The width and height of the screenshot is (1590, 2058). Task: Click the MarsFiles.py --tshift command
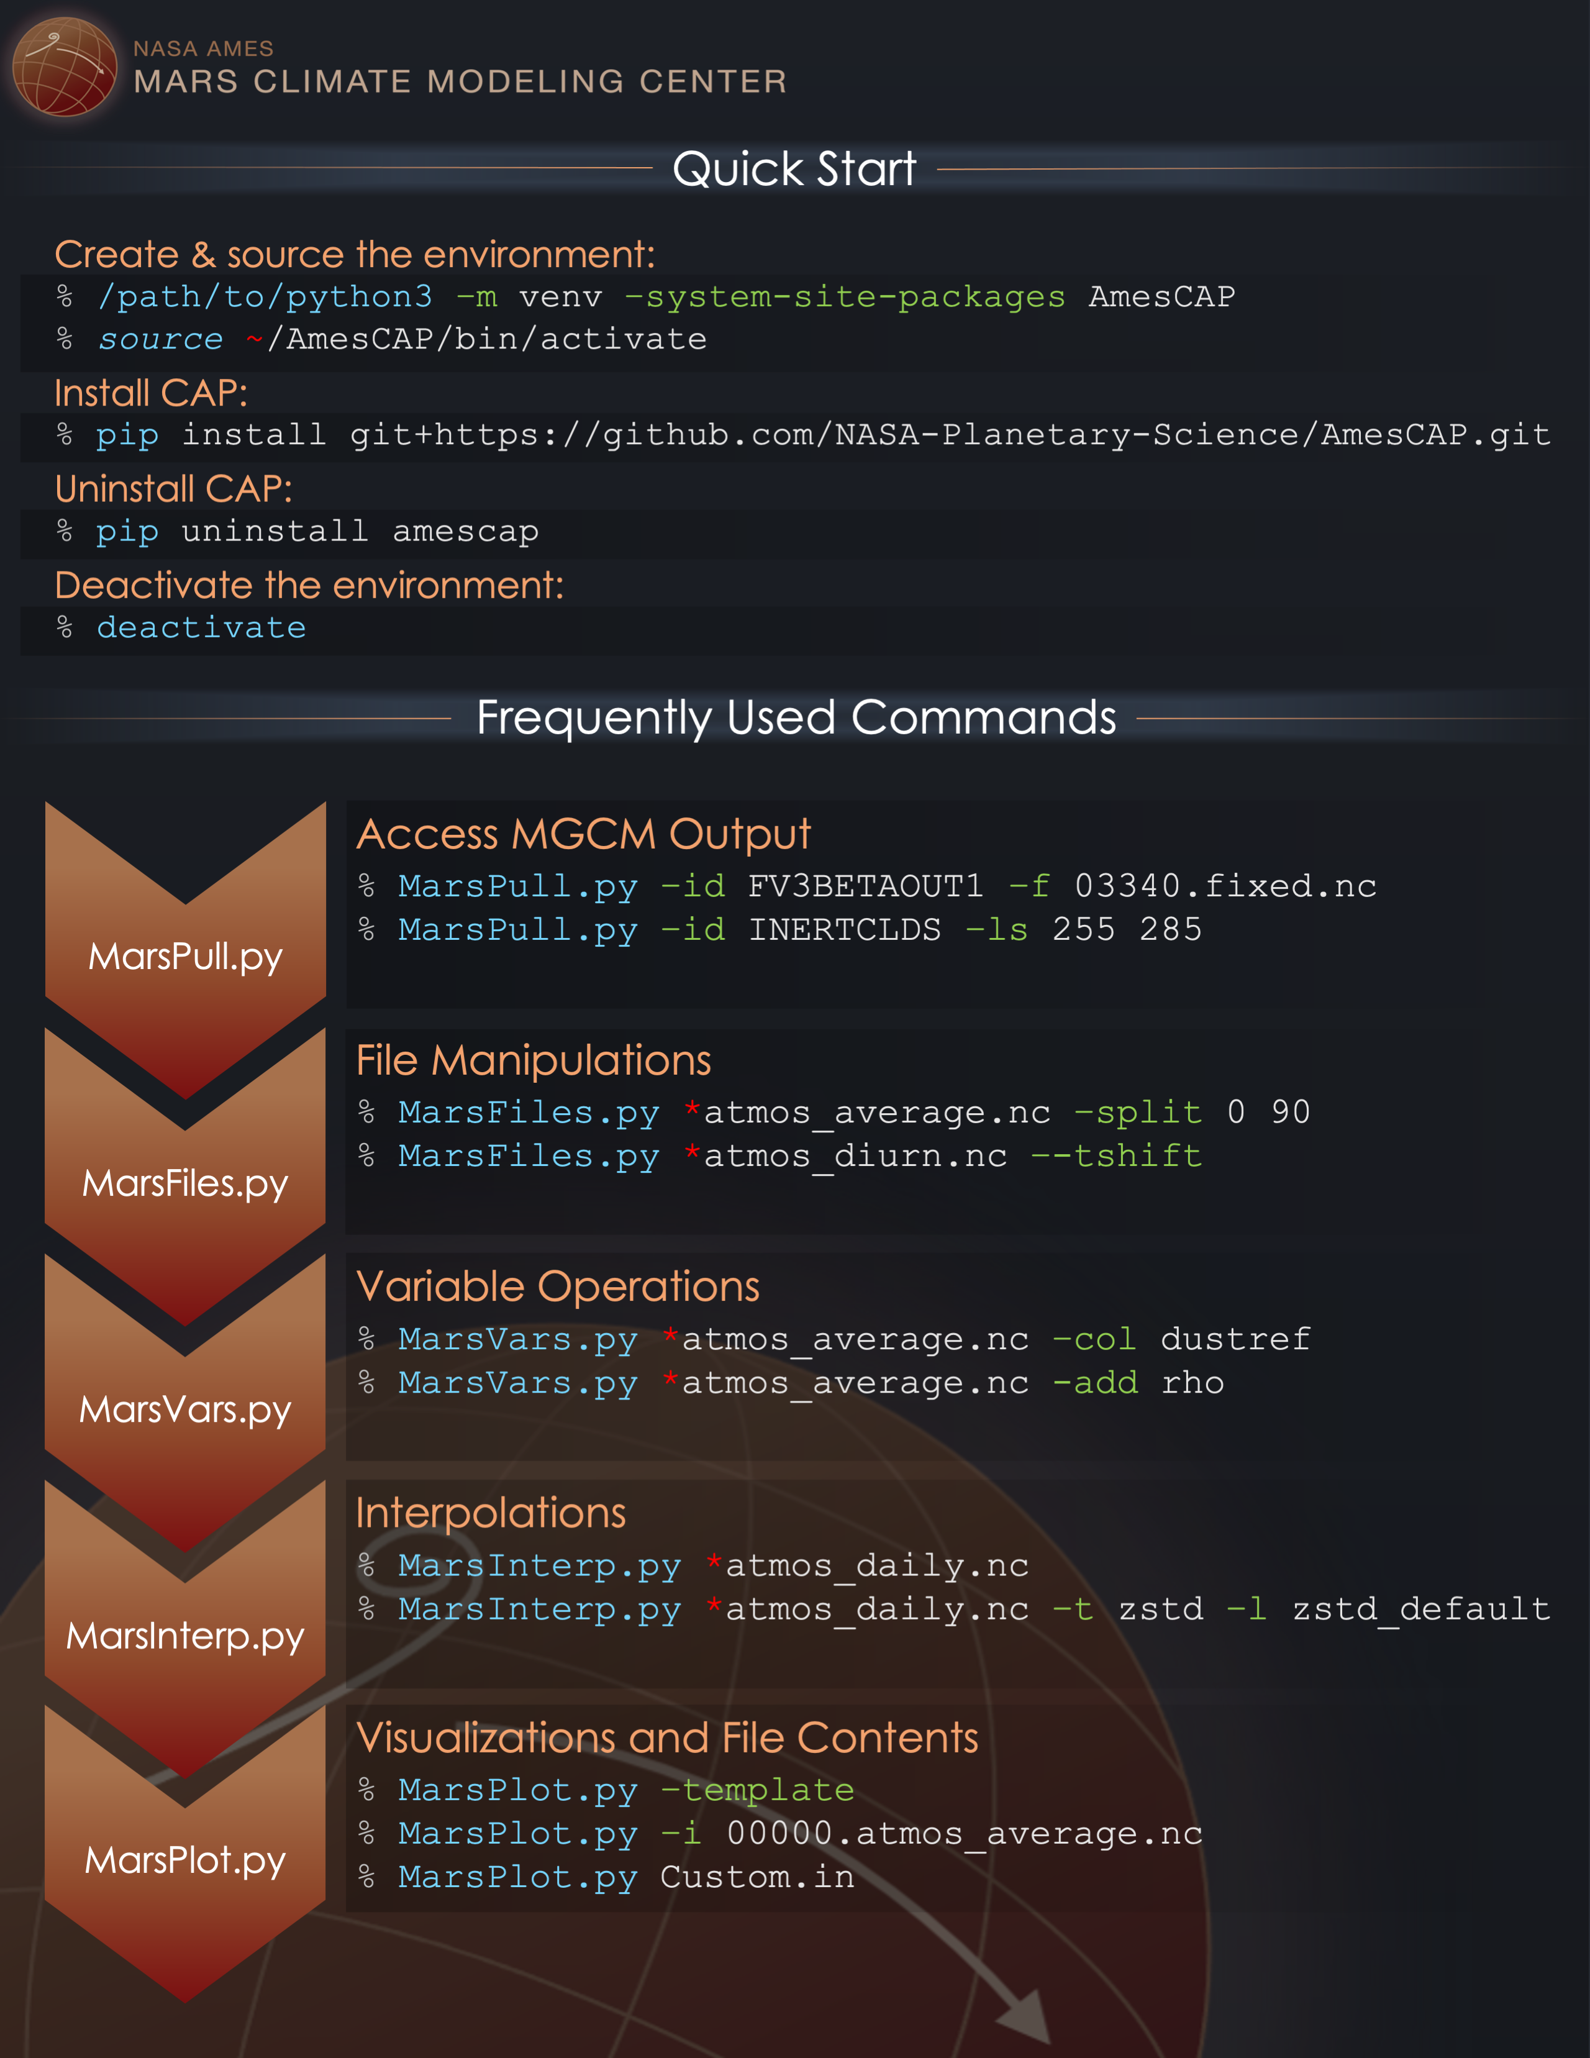[x=780, y=1156]
